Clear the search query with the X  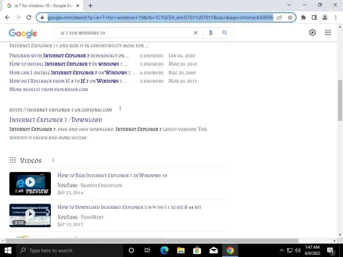click(x=196, y=33)
